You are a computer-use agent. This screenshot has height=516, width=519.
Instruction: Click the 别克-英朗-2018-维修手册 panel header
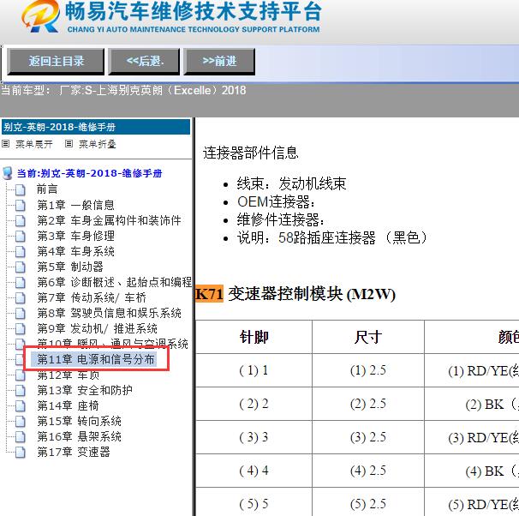[96, 127]
